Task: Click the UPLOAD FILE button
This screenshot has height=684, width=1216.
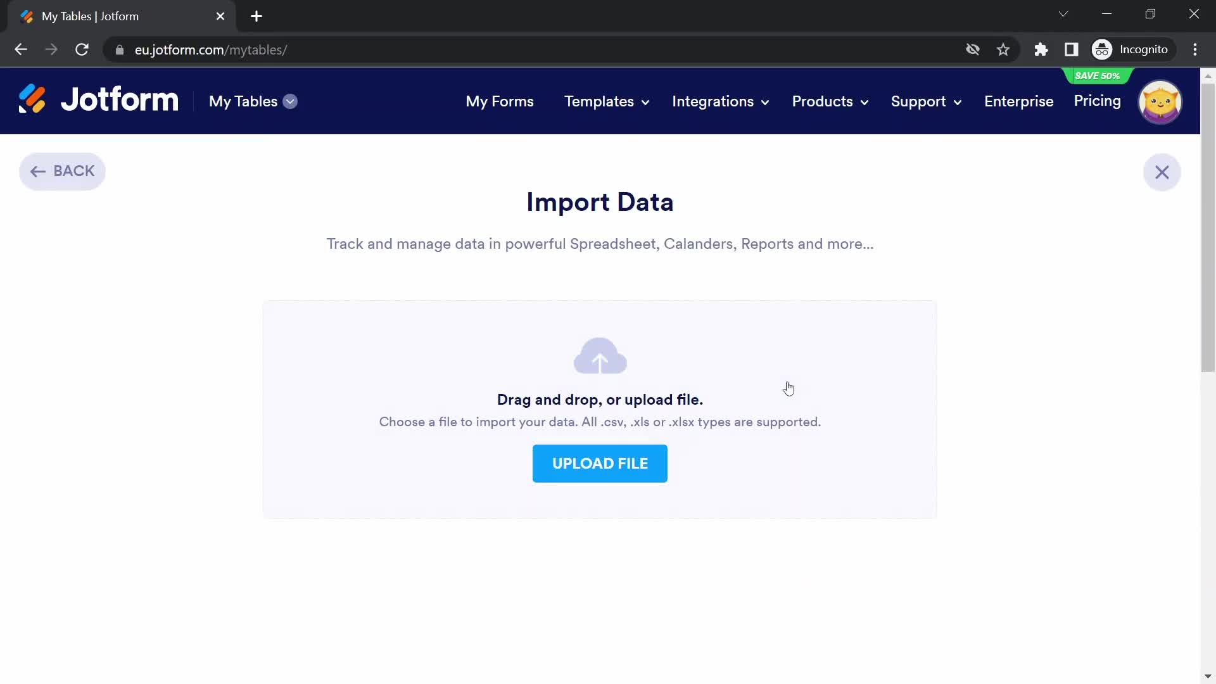Action: [600, 464]
